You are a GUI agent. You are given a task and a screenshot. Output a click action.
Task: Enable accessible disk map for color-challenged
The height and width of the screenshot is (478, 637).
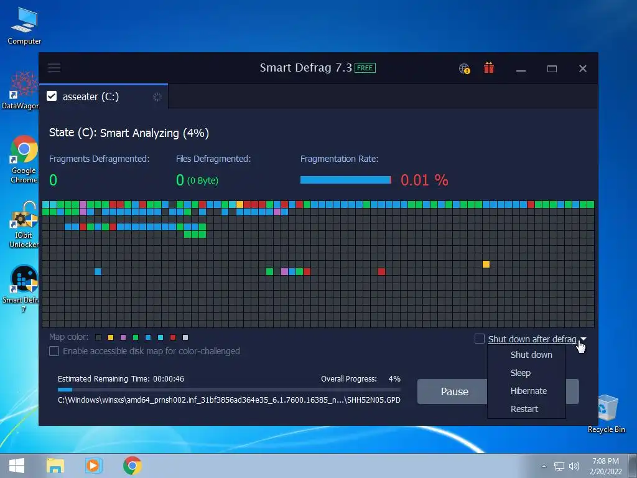click(54, 351)
